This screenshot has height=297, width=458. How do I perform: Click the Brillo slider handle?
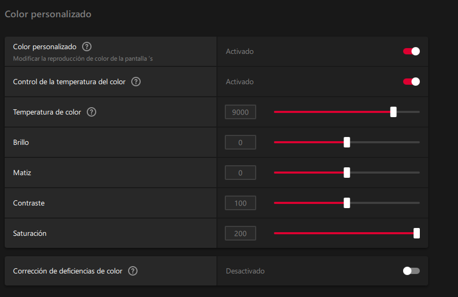click(x=347, y=142)
